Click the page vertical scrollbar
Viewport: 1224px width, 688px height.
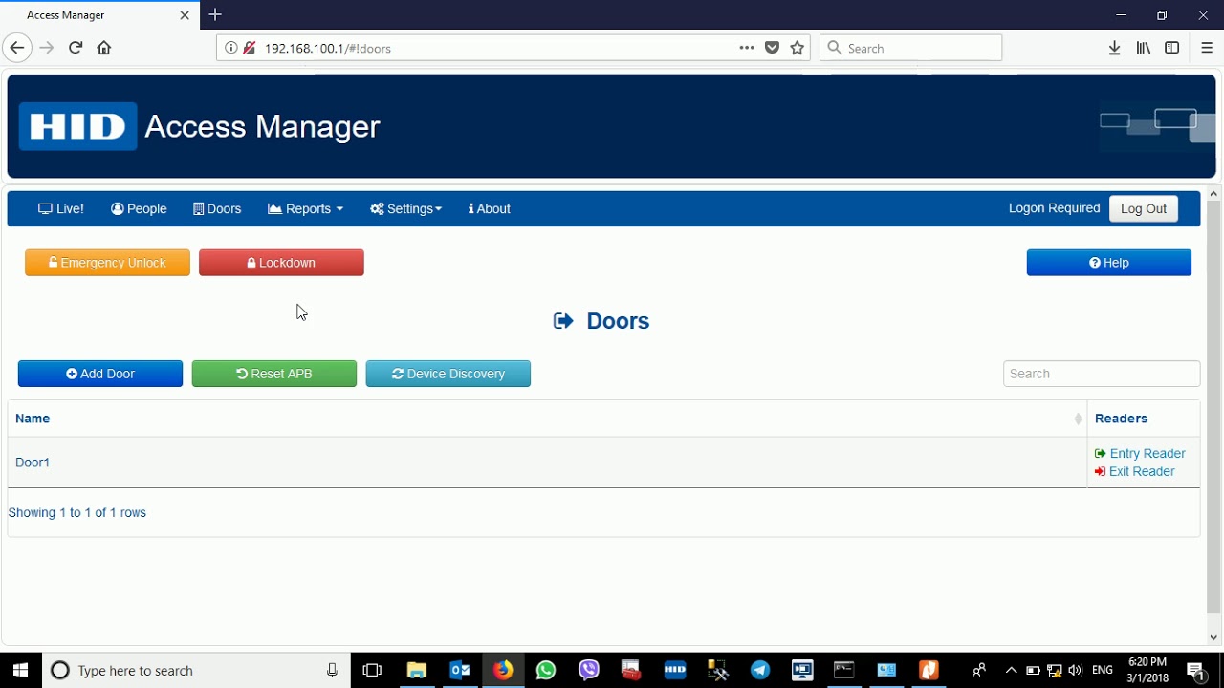click(1213, 406)
